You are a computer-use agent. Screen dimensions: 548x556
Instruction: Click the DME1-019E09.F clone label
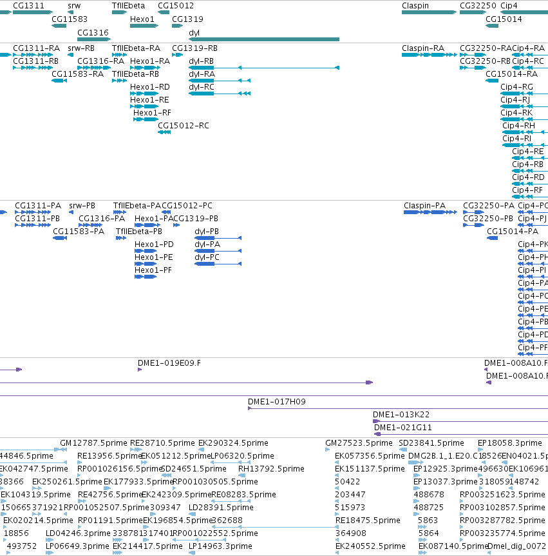coord(169,363)
